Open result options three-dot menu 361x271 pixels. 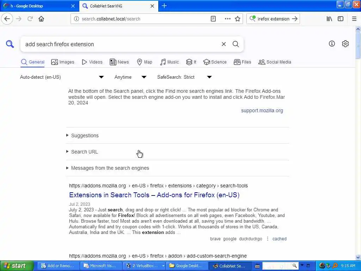click(x=268, y=239)
